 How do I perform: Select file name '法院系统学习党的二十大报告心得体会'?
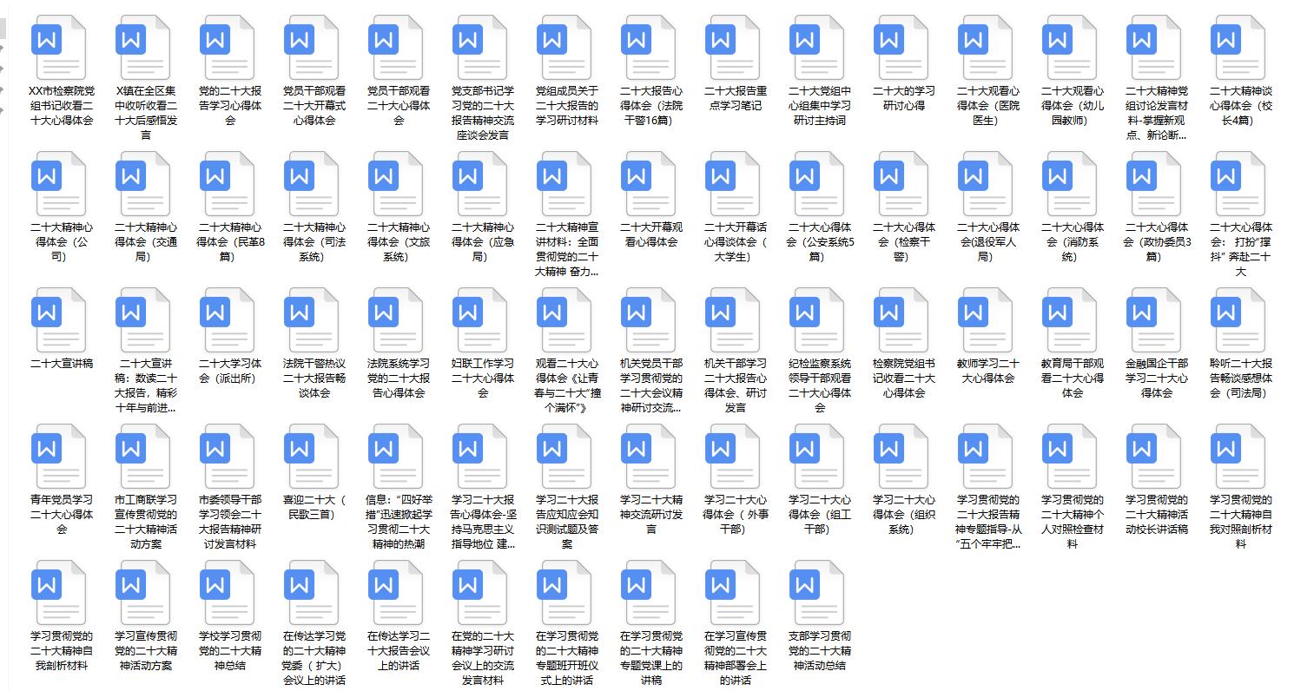tap(397, 378)
